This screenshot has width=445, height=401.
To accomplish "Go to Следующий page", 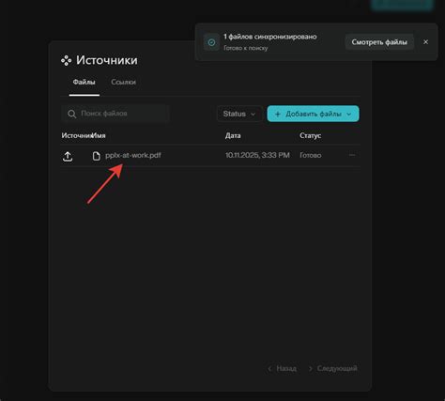I will [333, 368].
